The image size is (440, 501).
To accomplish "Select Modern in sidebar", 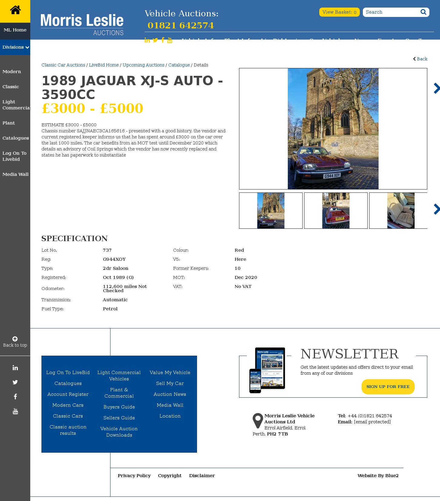I will [12, 72].
